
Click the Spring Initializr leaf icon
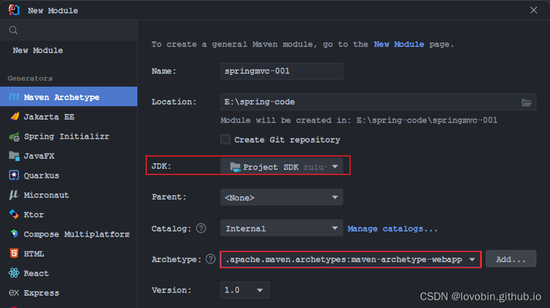pos(14,136)
